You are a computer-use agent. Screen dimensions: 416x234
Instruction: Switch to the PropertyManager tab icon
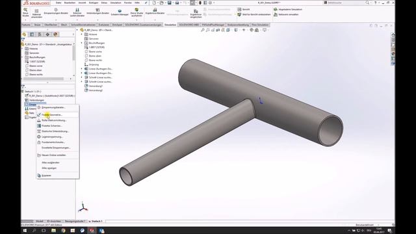[32, 34]
